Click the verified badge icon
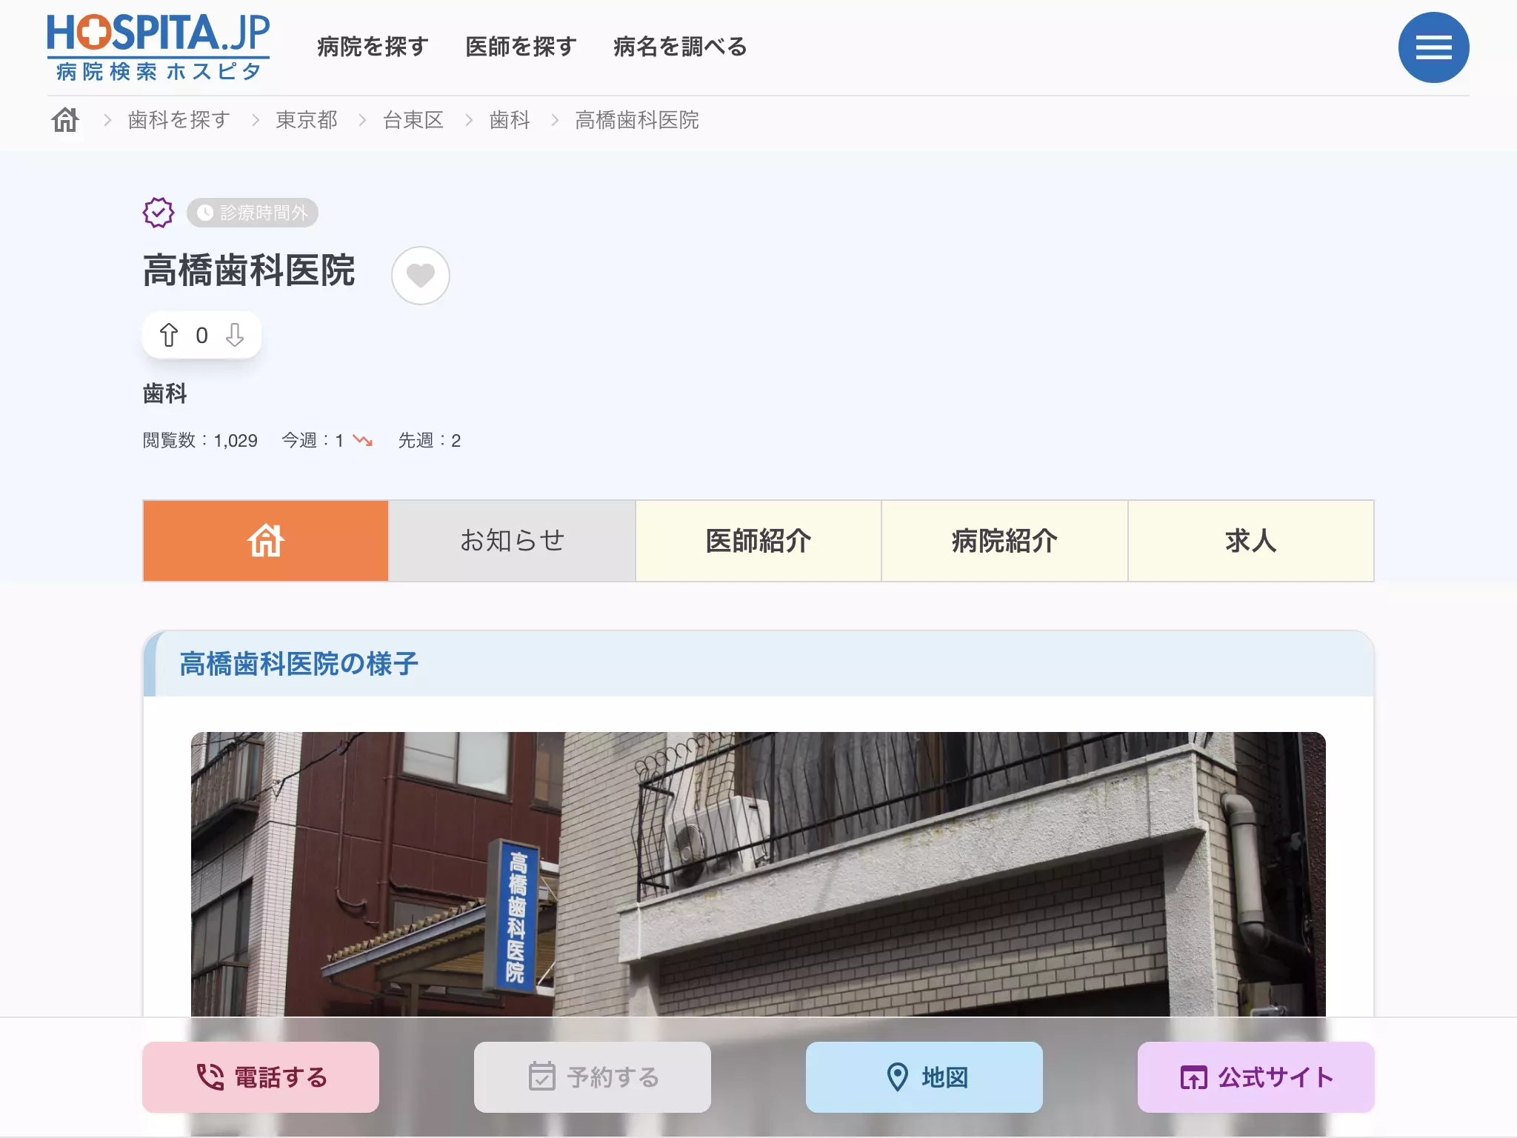 click(159, 213)
